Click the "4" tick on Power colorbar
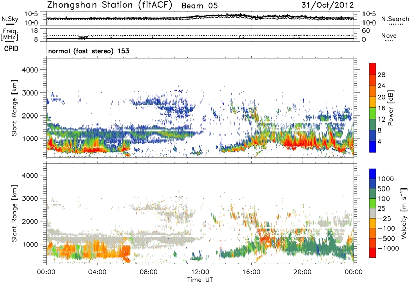 point(379,141)
